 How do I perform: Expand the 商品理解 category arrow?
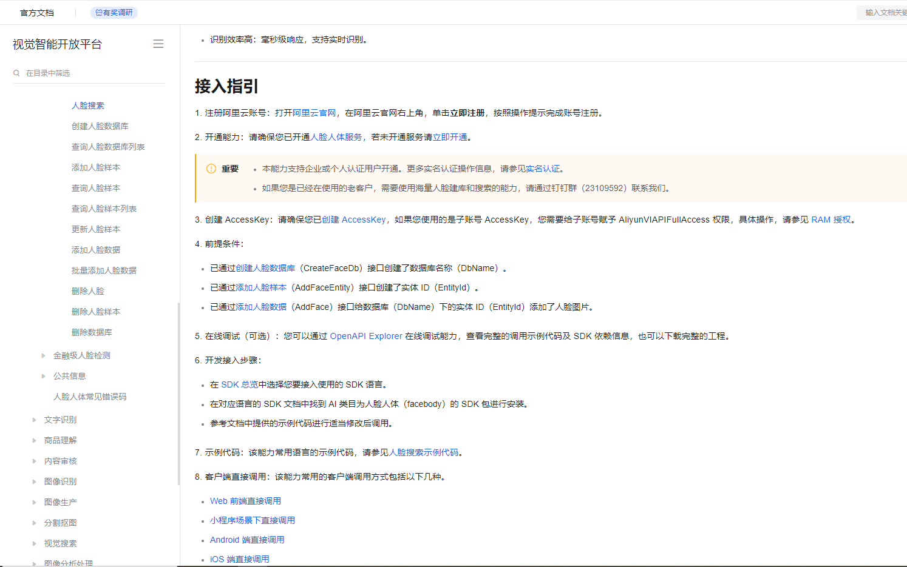pos(34,440)
